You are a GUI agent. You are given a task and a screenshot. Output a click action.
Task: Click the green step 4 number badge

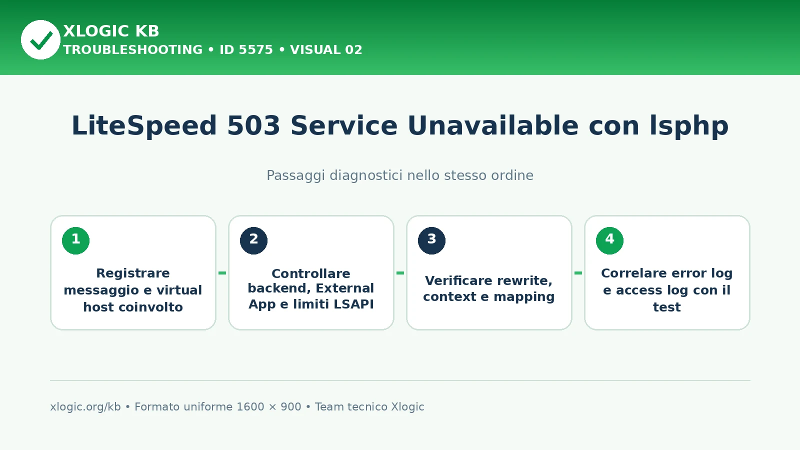pos(609,240)
